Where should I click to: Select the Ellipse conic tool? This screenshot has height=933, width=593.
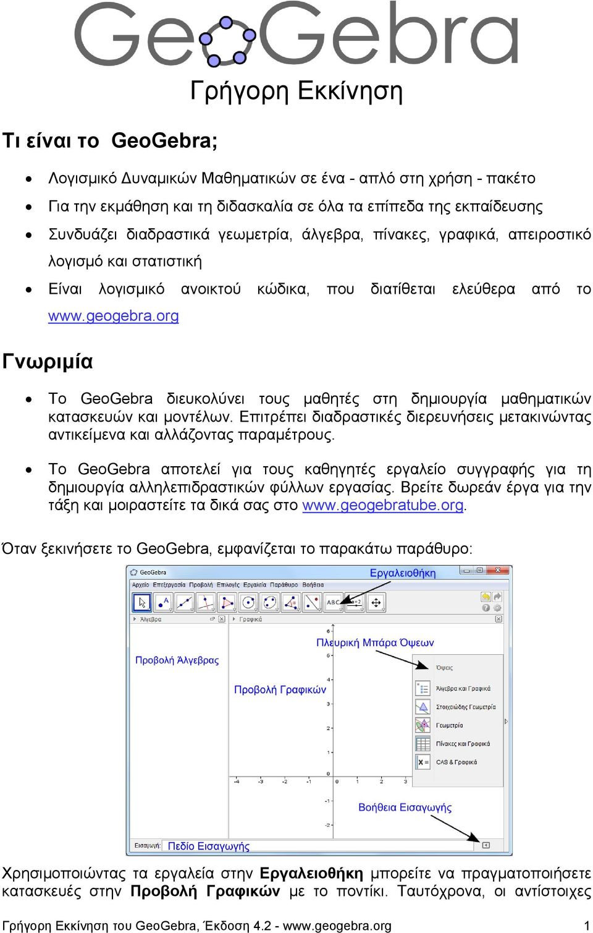(270, 602)
